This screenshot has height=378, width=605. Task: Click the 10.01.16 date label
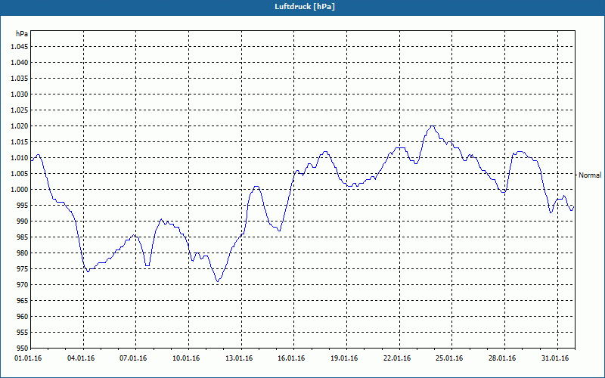pos(186,358)
